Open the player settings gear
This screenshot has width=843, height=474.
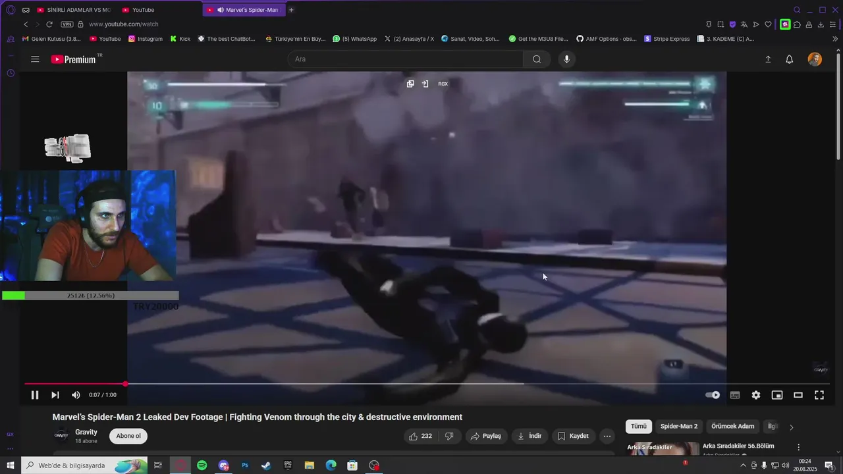pyautogui.click(x=756, y=395)
